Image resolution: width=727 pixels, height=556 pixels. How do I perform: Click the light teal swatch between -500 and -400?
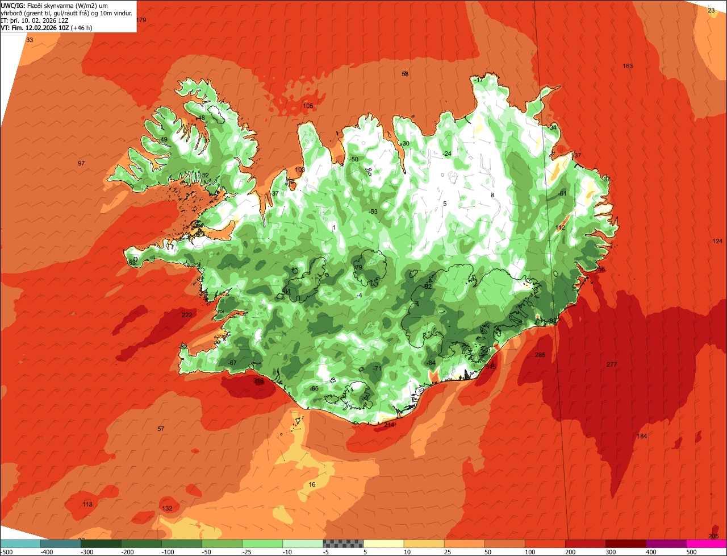[x=21, y=543]
